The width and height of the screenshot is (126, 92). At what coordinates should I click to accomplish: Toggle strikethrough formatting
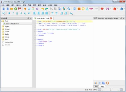pos(21,13)
